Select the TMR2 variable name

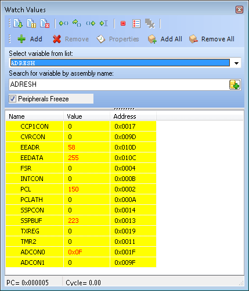click(28, 242)
